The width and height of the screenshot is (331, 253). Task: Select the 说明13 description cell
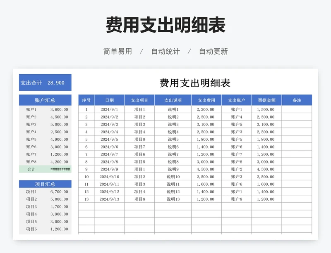[173, 199]
